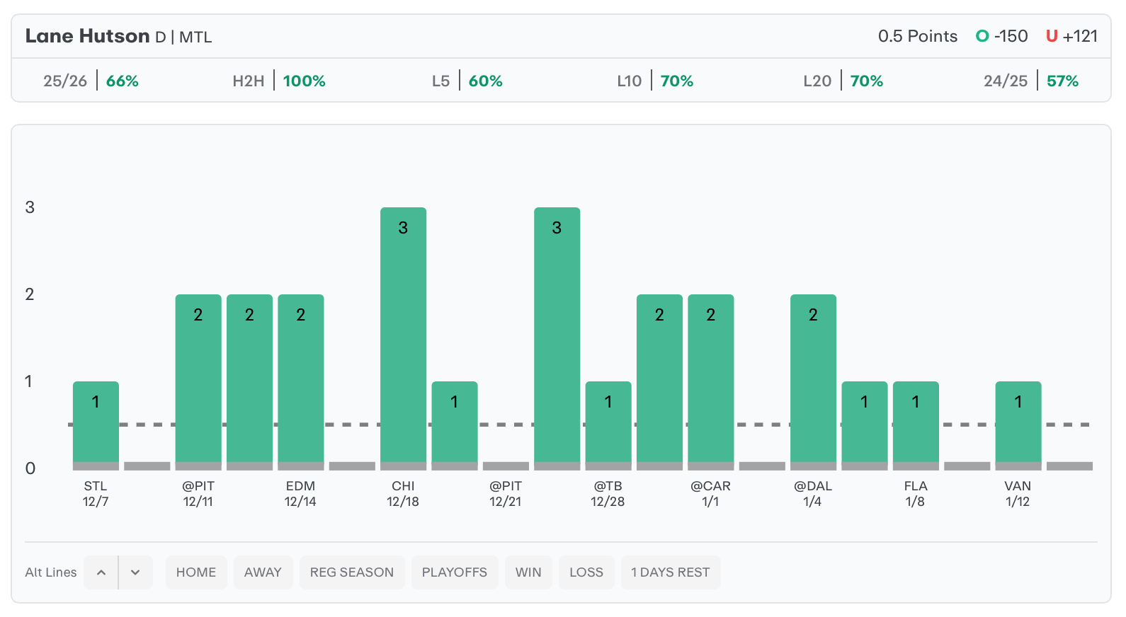Select the 1 DAYS REST filter
This screenshot has height=617, width=1126.
[x=670, y=572]
